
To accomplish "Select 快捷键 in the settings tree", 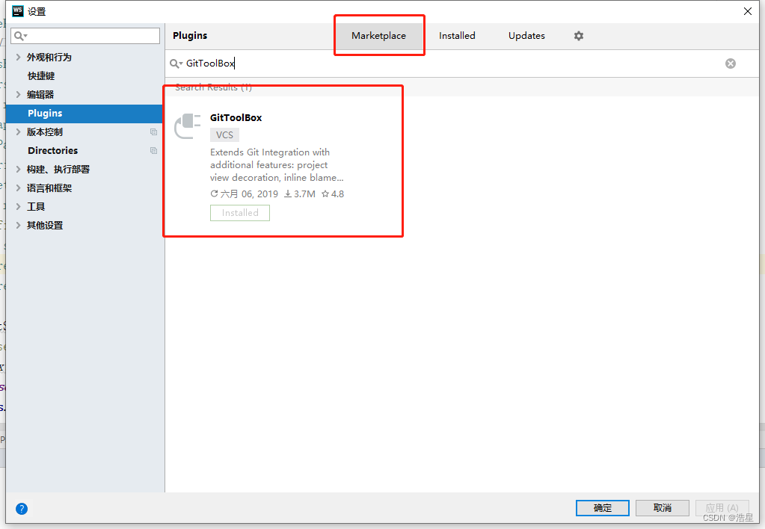I will point(41,76).
